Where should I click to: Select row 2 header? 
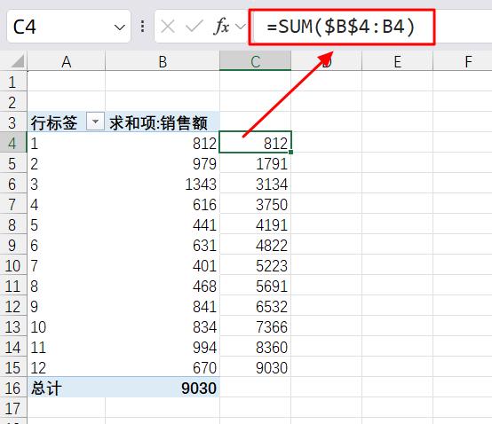coord(13,102)
